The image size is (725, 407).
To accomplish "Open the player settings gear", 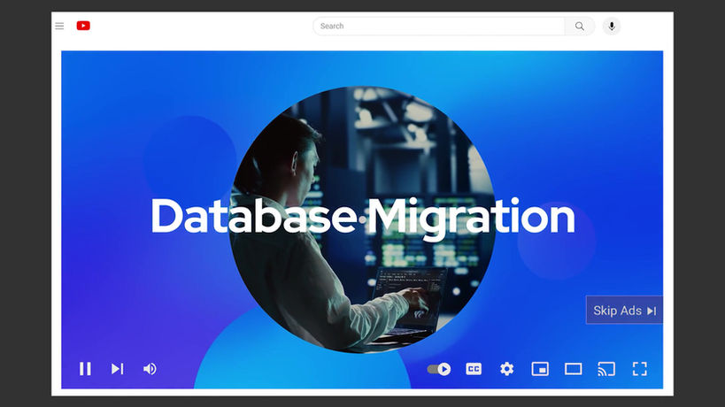I will pos(506,369).
